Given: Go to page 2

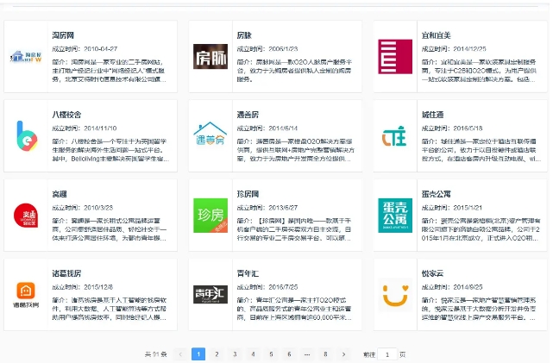Looking at the screenshot, I should point(217,354).
